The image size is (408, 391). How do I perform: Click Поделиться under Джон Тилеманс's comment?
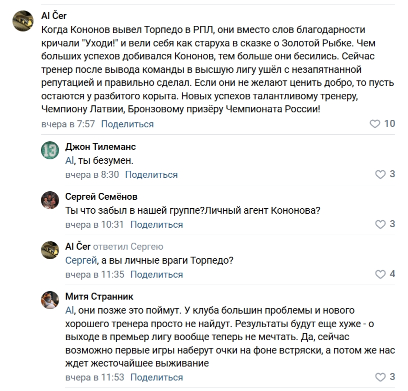click(151, 175)
